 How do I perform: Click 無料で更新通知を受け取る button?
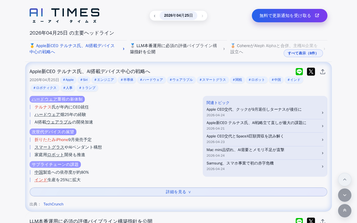290,16
